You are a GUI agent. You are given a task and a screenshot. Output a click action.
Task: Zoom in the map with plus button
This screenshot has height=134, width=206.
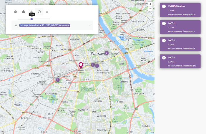(150, 4)
